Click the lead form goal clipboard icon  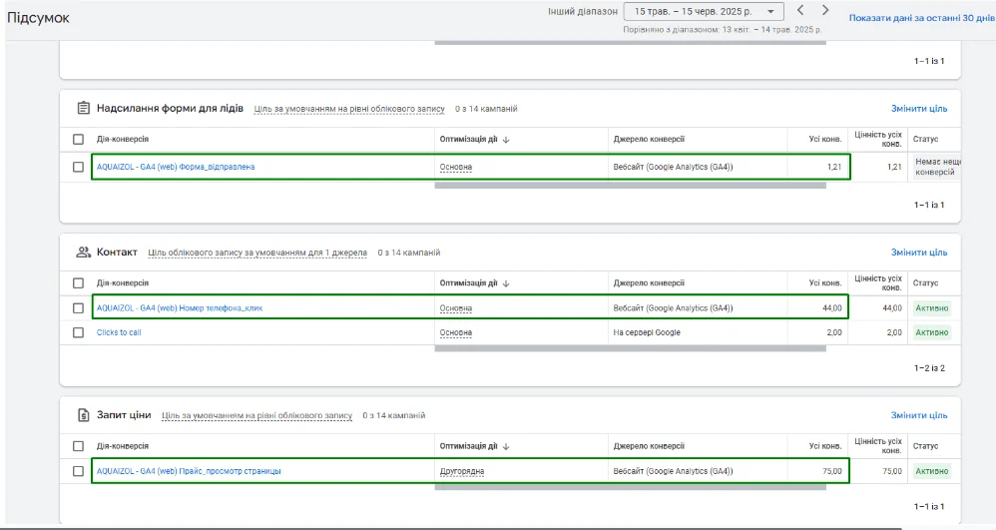click(x=83, y=108)
